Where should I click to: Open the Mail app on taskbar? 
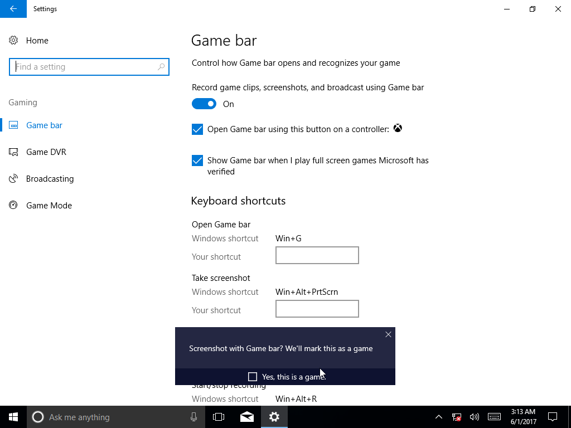(247, 417)
